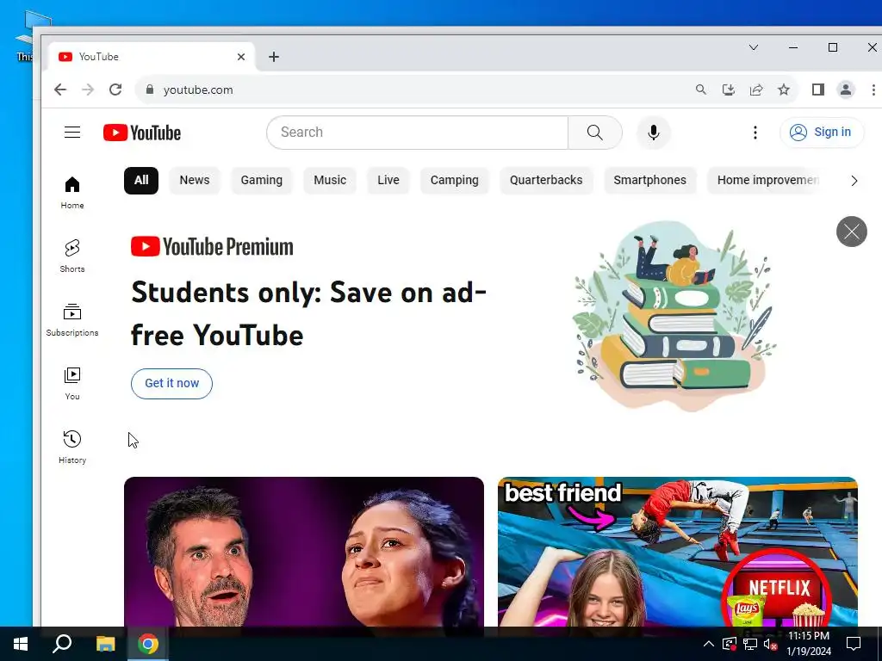Open History in the sidebar
The height and width of the screenshot is (661, 882).
point(72,447)
